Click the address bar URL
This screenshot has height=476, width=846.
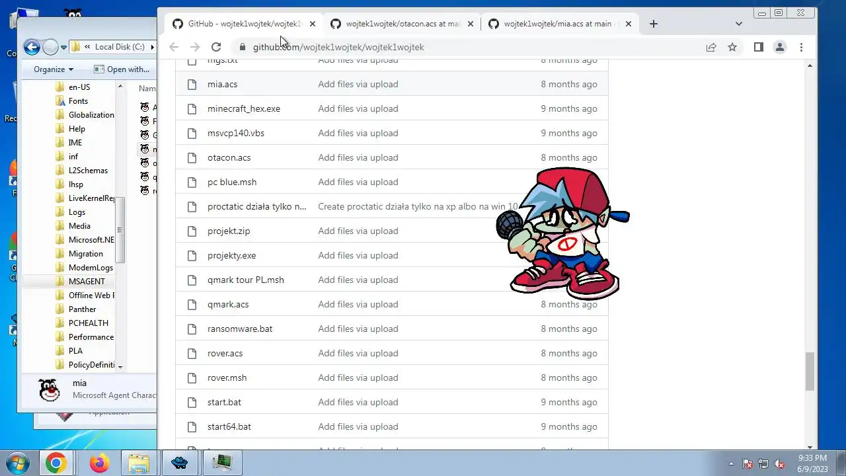pos(338,47)
